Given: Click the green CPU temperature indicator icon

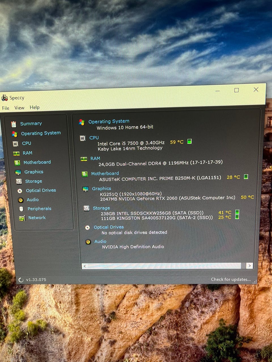Looking at the screenshot, I should click(x=190, y=141).
